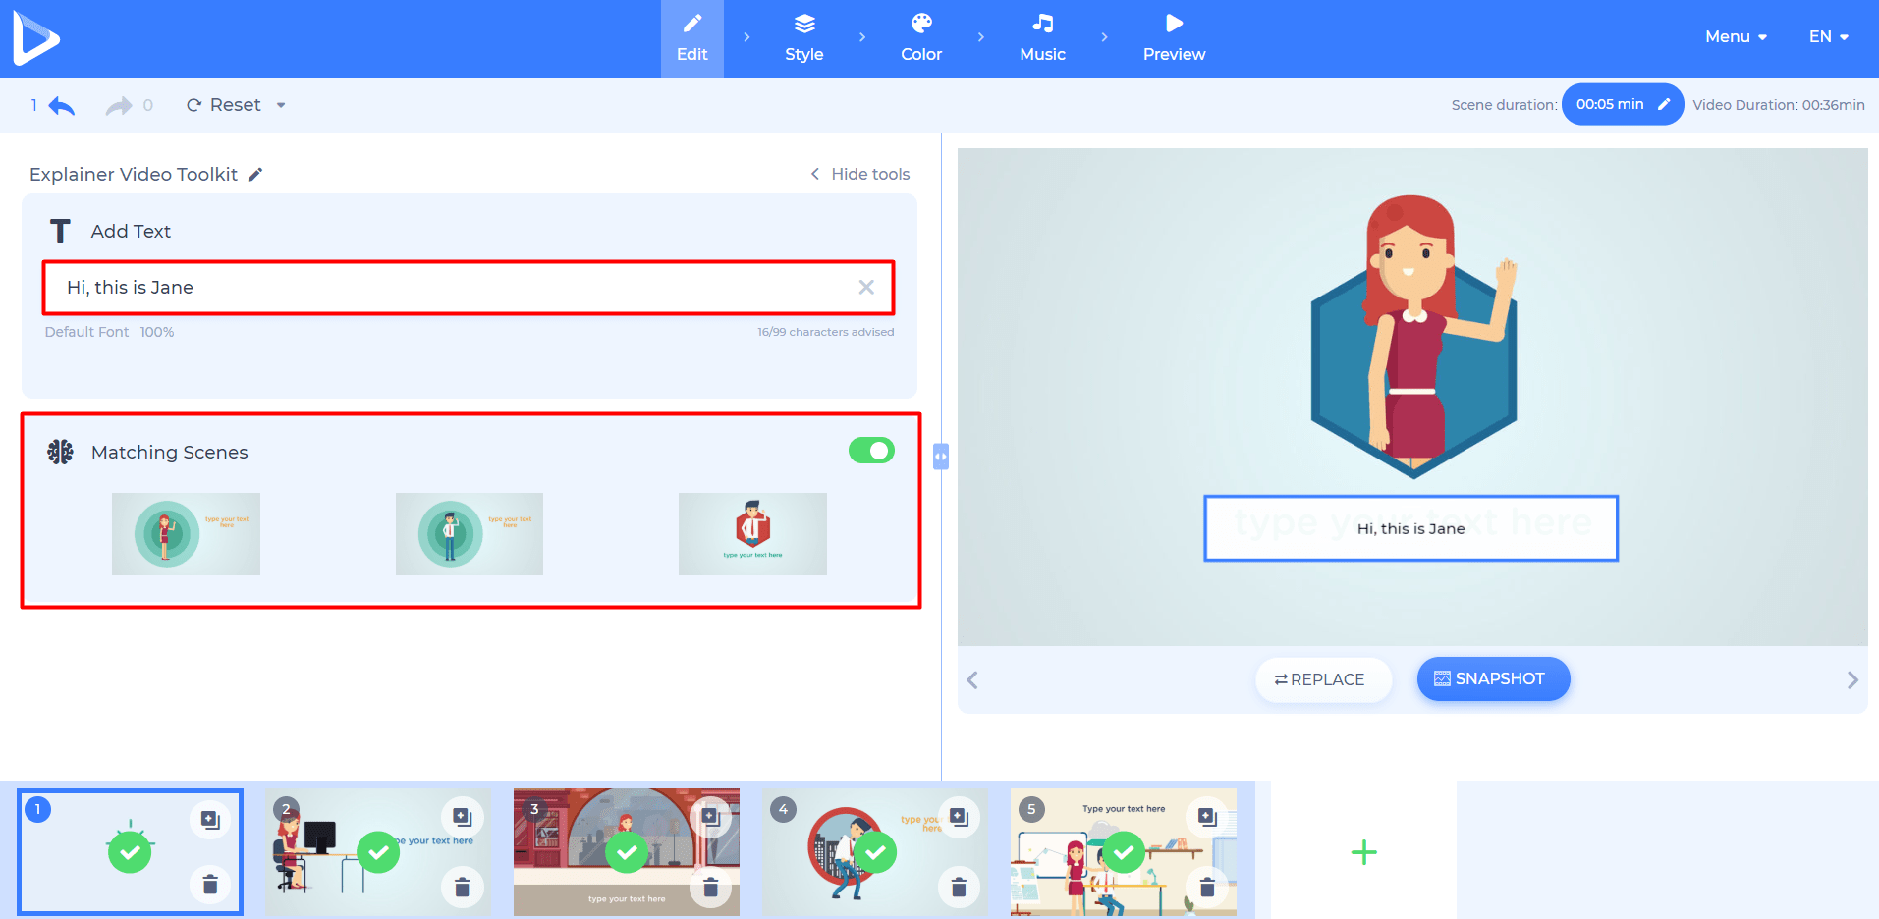Clear the text field using the X icon

866,287
